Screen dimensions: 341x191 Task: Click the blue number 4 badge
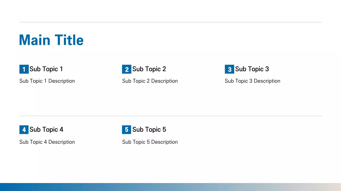24,130
